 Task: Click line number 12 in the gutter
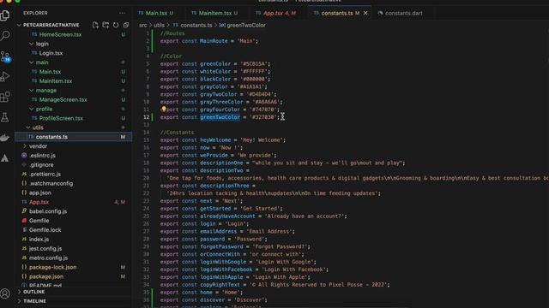pyautogui.click(x=146, y=117)
